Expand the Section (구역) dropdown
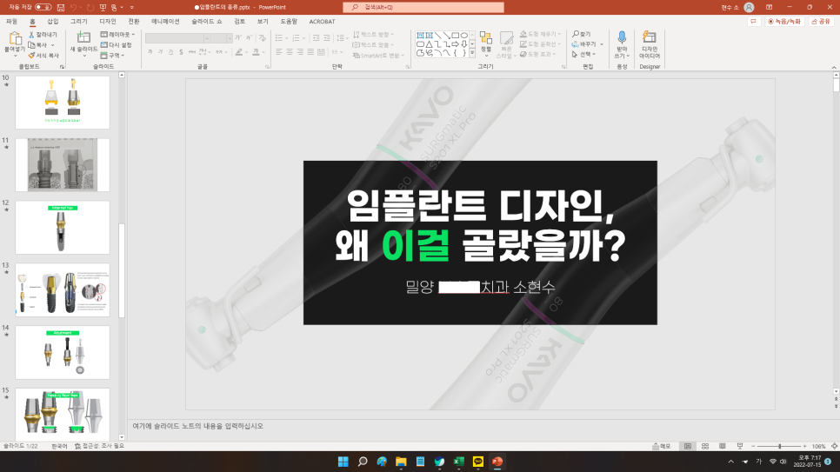Image resolution: width=840 pixels, height=472 pixels. coord(113,55)
